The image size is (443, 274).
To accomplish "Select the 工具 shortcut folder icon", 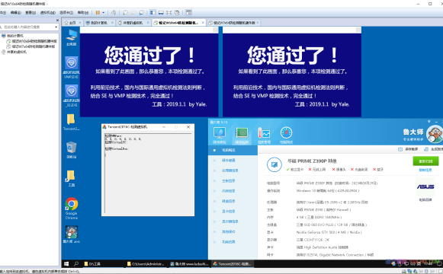I will [71, 178].
